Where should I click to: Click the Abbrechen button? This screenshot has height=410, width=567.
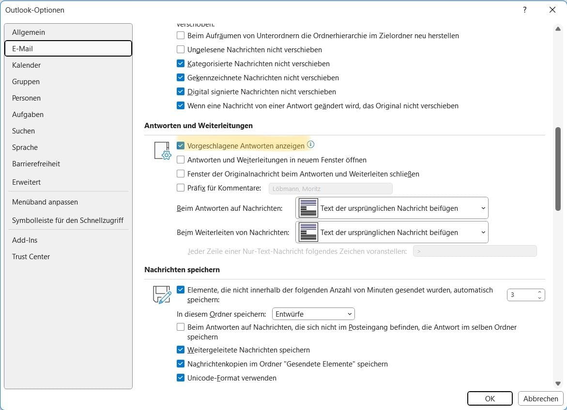point(540,398)
